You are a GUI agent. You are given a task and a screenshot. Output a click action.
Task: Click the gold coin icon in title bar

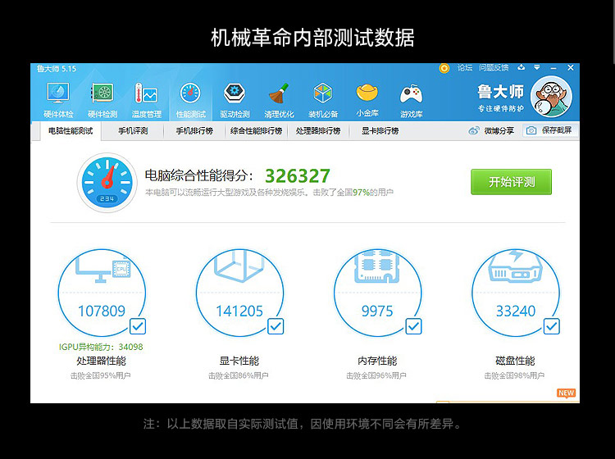click(x=444, y=68)
